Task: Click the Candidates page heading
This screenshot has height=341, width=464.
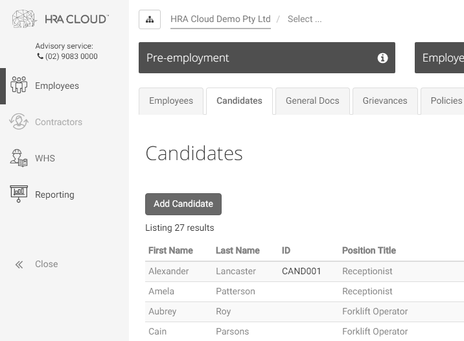Action: click(x=194, y=154)
